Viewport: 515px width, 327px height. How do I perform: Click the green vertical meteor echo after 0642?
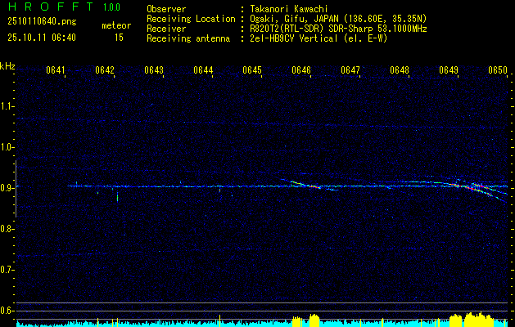pos(117,198)
